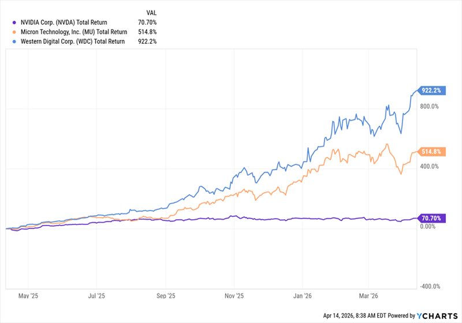Click the VAL column header
The width and height of the screenshot is (462, 323).
pyautogui.click(x=150, y=12)
